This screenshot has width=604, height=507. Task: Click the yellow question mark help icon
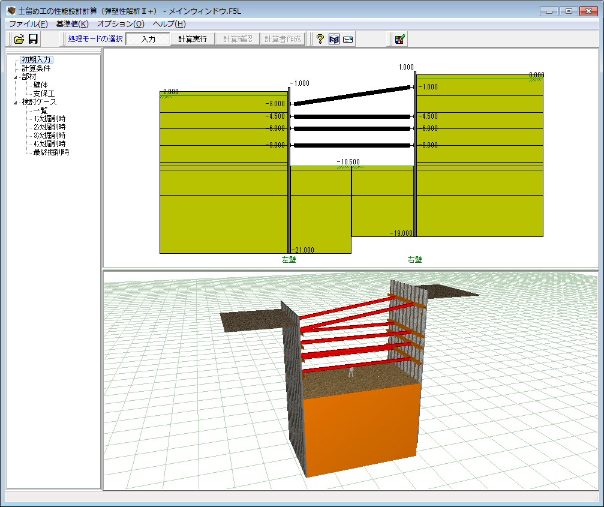(320, 39)
